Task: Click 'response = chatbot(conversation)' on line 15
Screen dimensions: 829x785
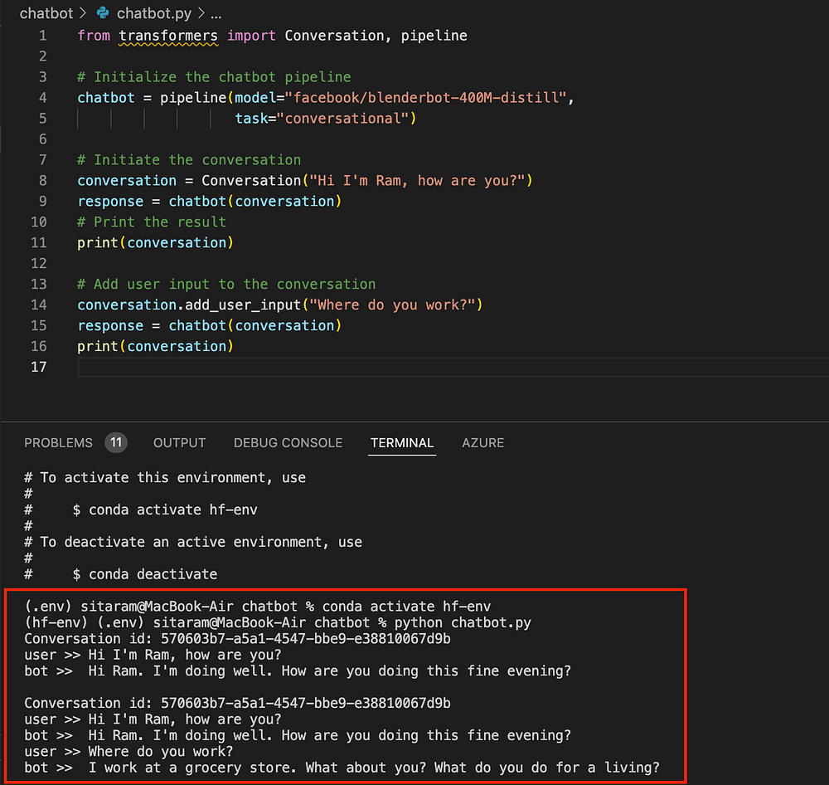Action: [210, 325]
